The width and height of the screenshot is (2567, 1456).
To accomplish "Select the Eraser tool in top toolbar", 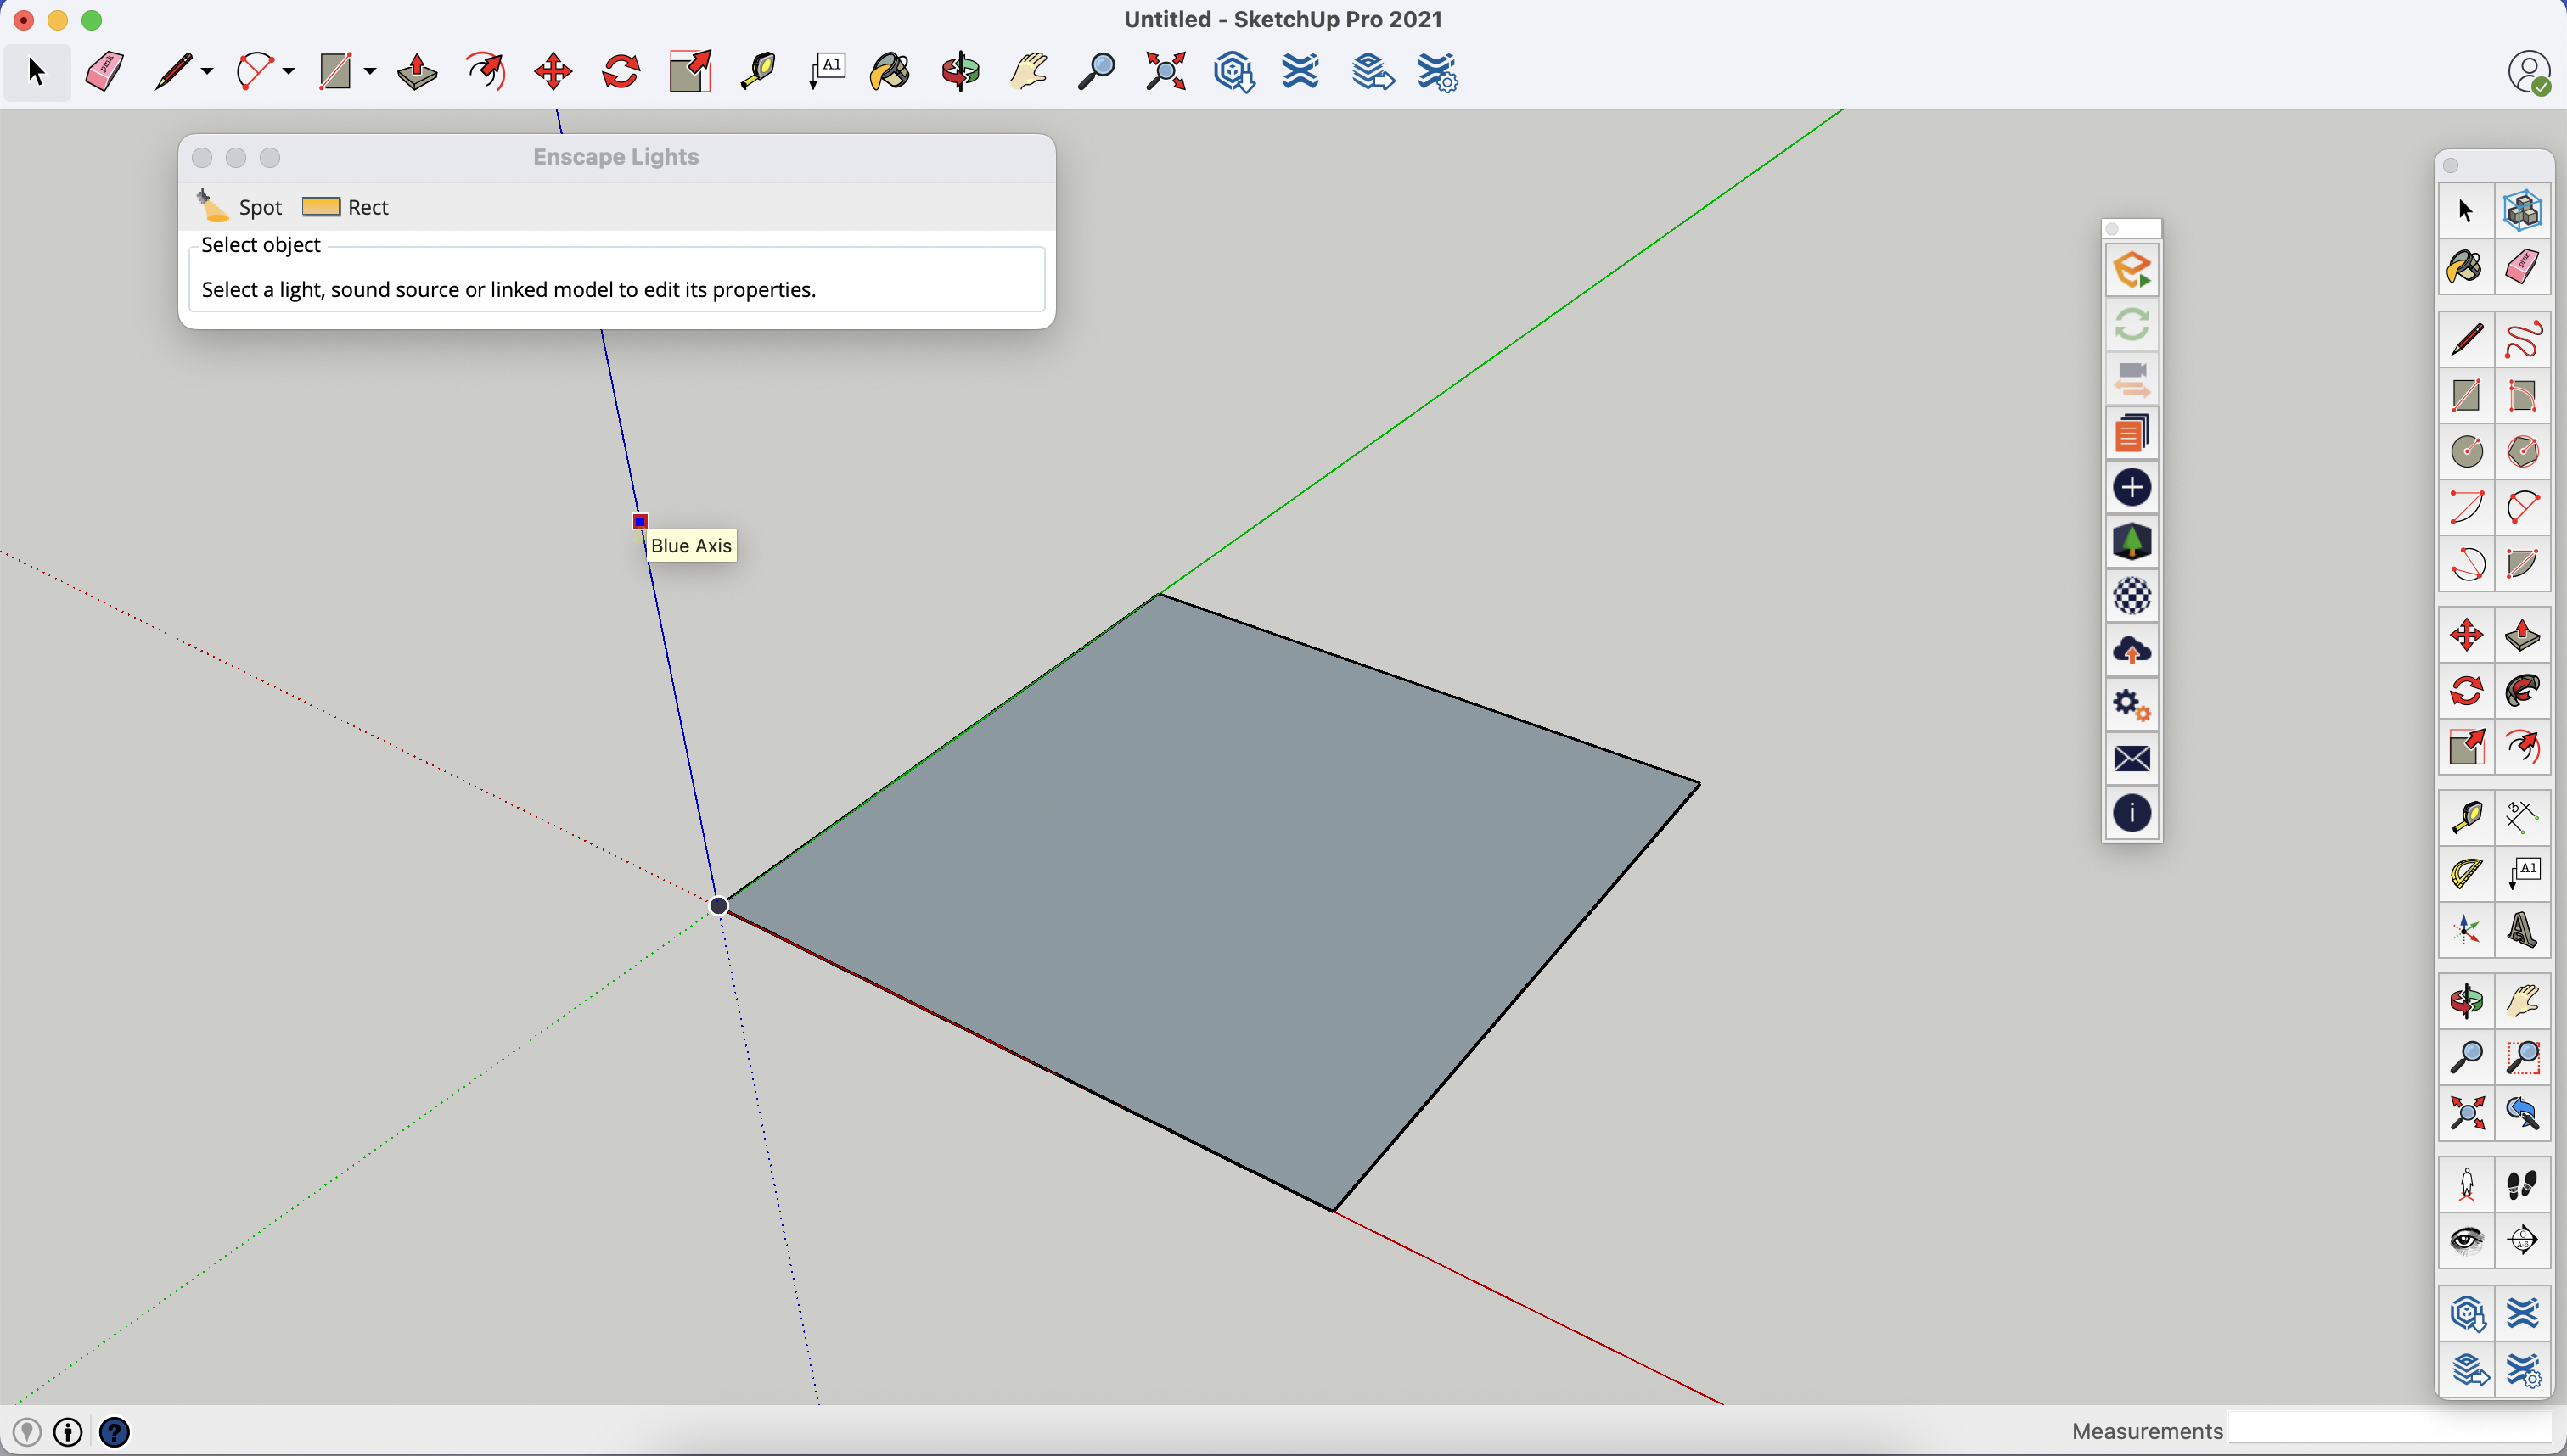I will [104, 72].
